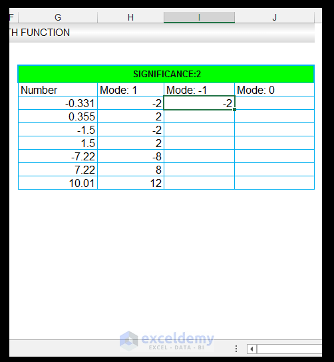Select the Number cell showing 7.22
The image size is (334, 362).
58,170
